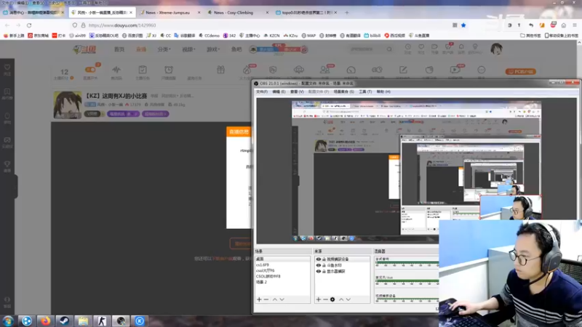Viewport: 582px width, 327px height.
Task: Select the cs1.6F9 scene in OBS
Action: tap(282, 265)
